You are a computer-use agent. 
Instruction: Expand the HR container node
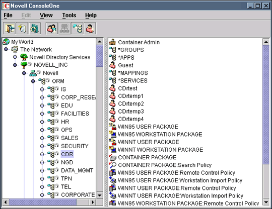tap(42, 122)
